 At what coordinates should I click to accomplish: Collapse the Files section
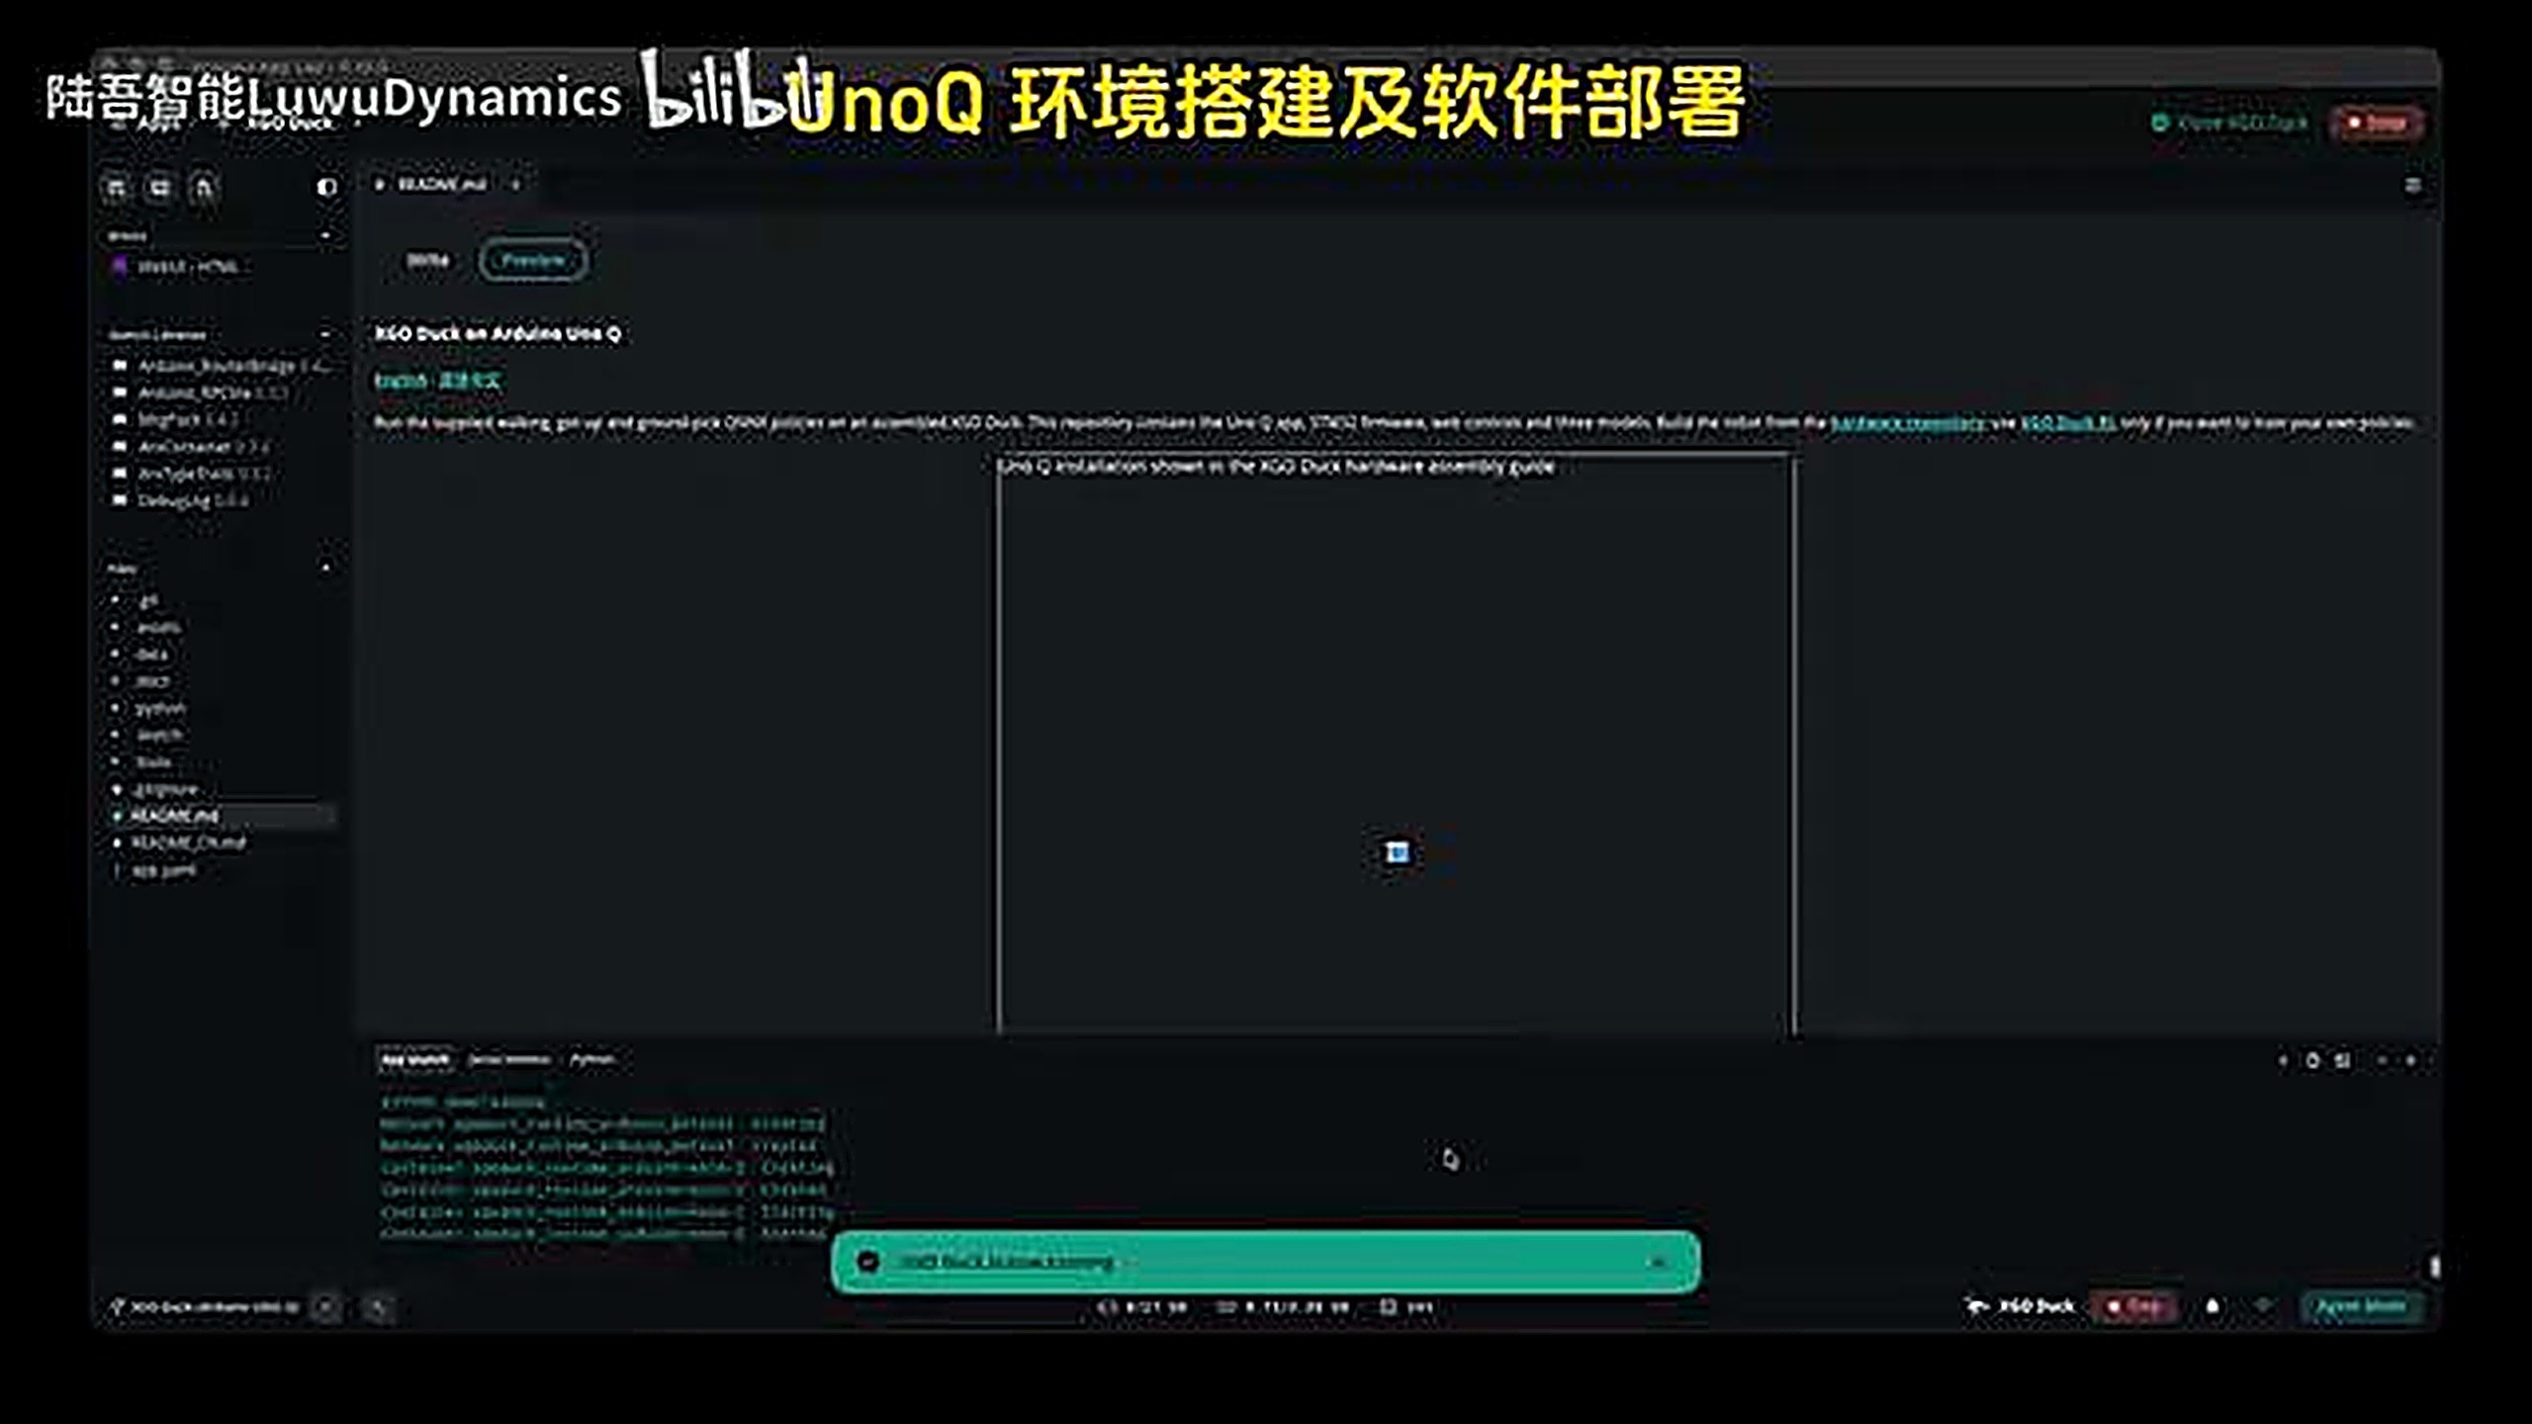[325, 568]
